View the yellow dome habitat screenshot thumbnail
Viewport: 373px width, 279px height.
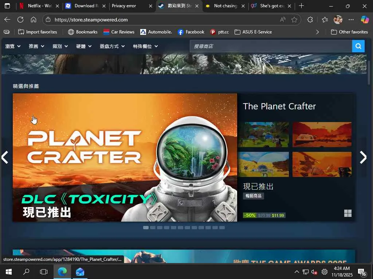[264, 164]
